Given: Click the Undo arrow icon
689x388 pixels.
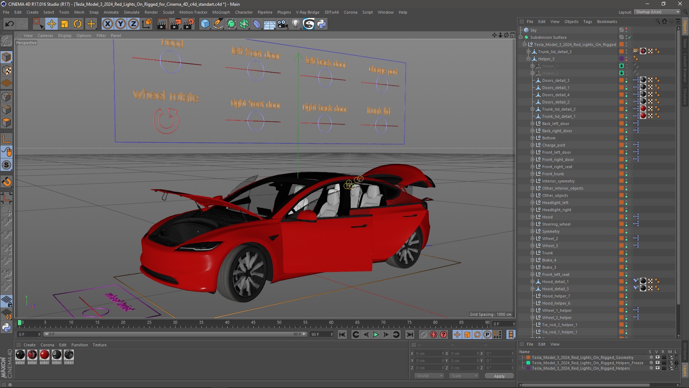Looking at the screenshot, I should click(x=10, y=24).
